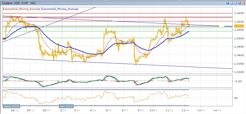The width and height of the screenshot is (246, 114).
Task: Click the MACD indicator label
Action: [x=6, y=76]
